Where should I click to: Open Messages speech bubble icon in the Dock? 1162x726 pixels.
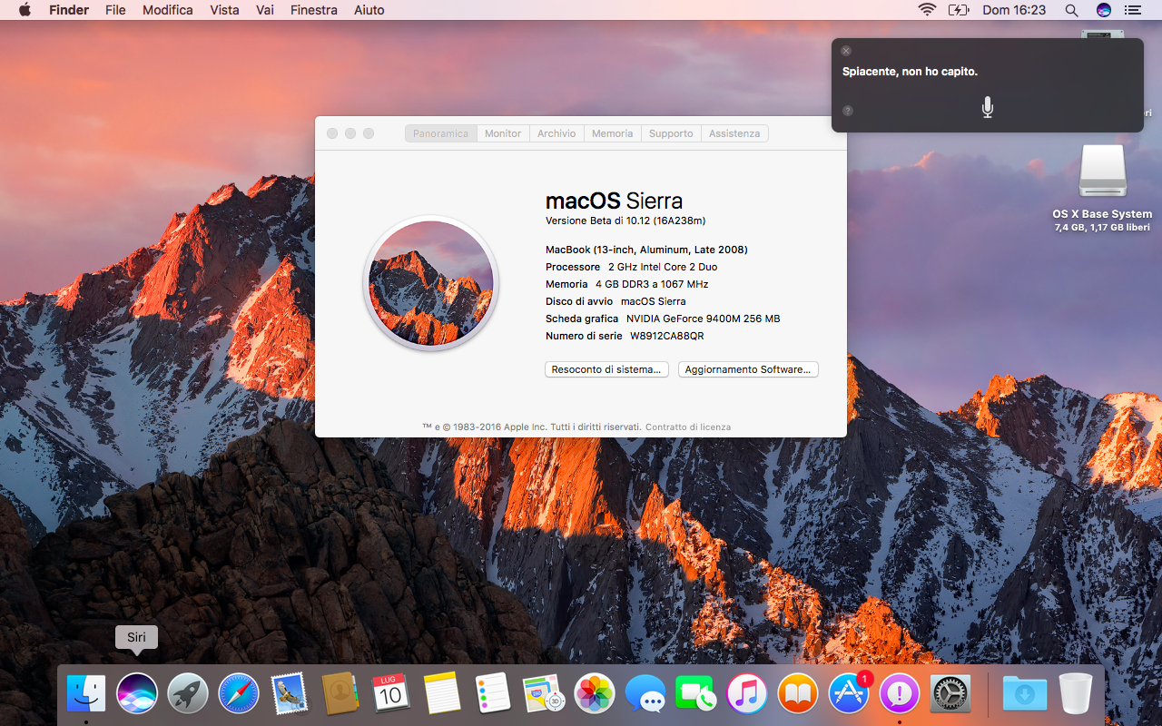coord(645,694)
